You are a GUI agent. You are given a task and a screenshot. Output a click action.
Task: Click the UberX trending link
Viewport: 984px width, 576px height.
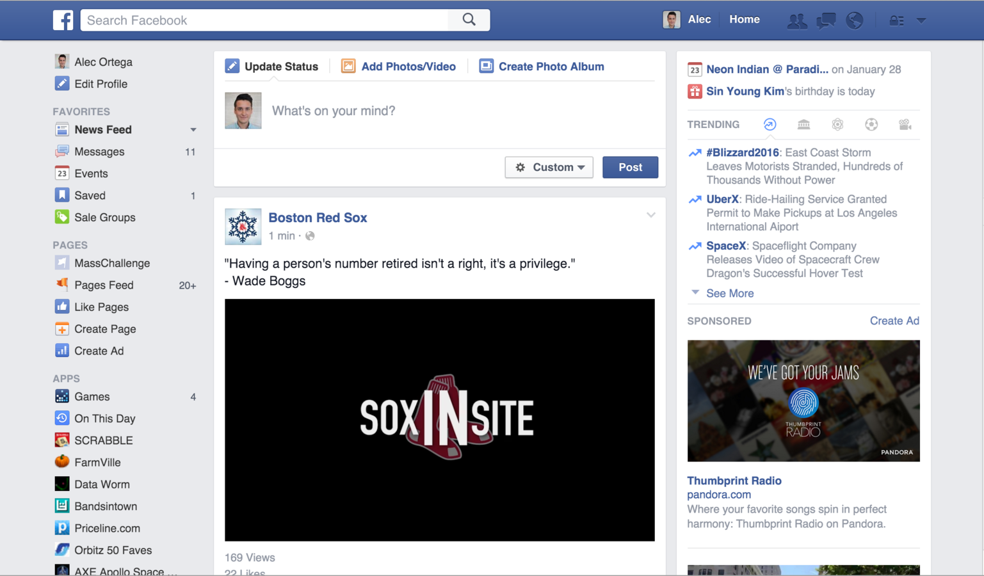click(x=722, y=199)
